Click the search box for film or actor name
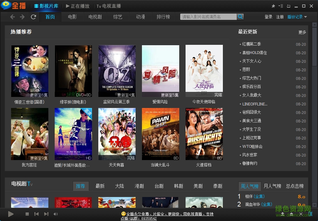Viewport: 318px width, 221px height. coord(209,17)
